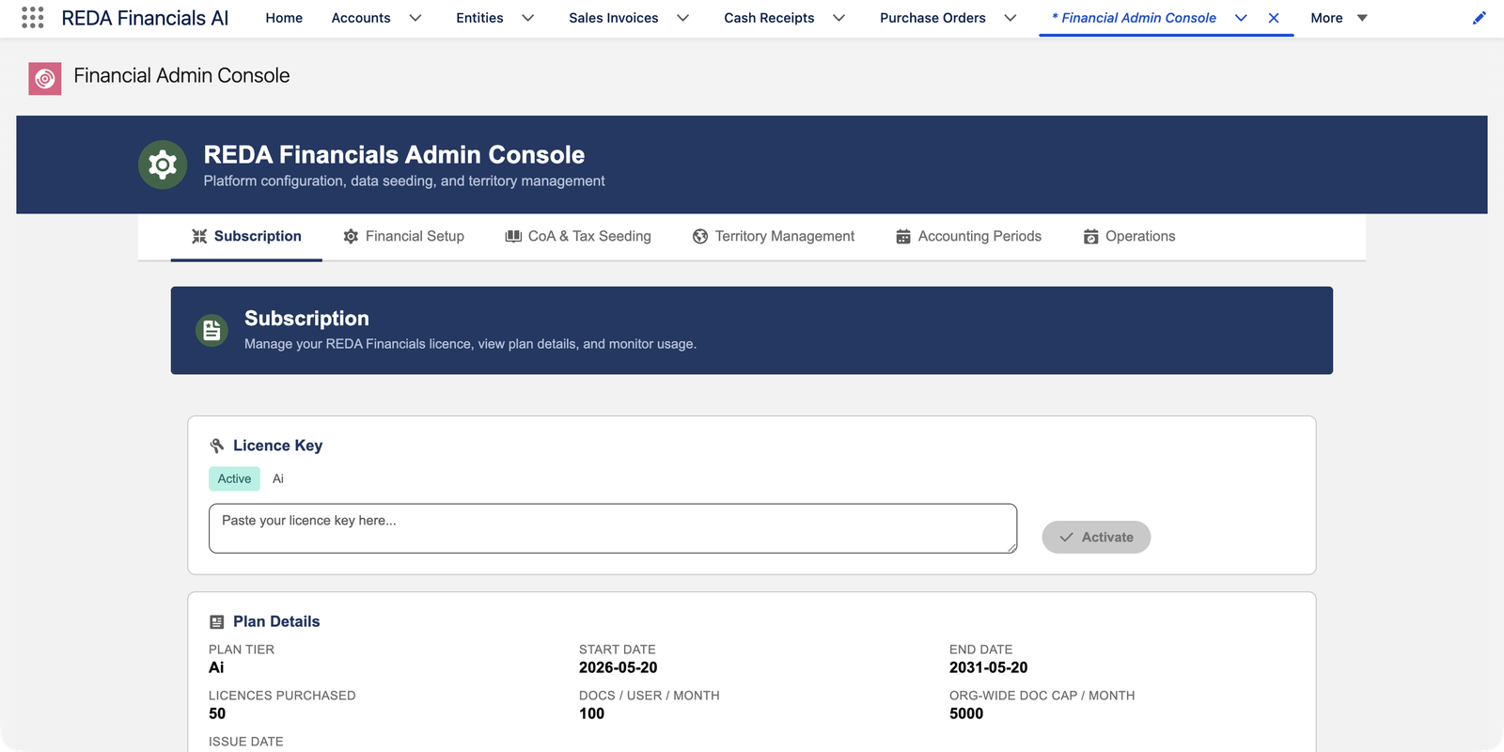Click the key icon beside Licence Key
Image resolution: width=1504 pixels, height=752 pixels.
(217, 446)
